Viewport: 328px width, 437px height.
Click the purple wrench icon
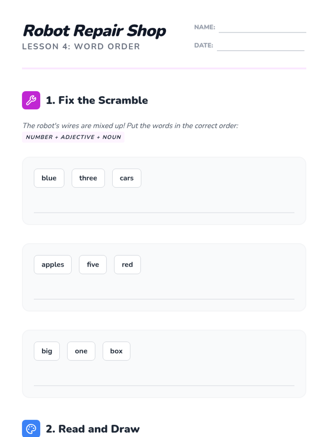(31, 100)
